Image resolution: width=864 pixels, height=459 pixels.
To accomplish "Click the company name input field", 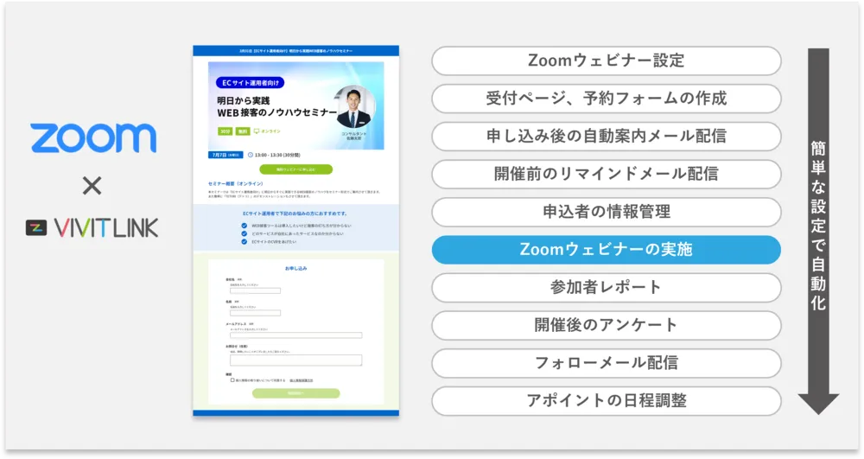I will pyautogui.click(x=254, y=290).
